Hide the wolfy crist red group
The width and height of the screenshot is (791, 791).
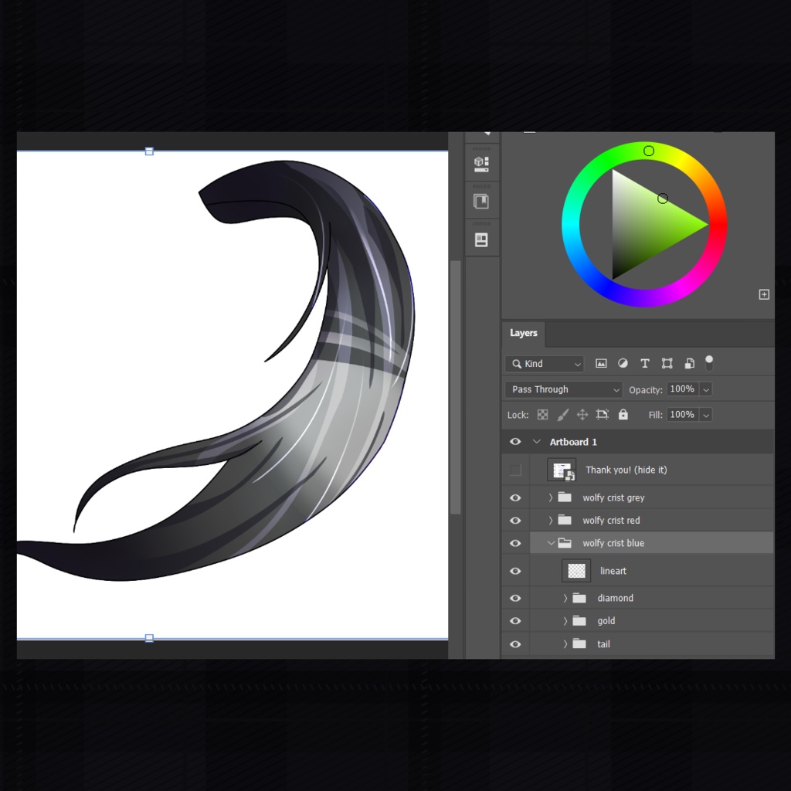pyautogui.click(x=515, y=521)
